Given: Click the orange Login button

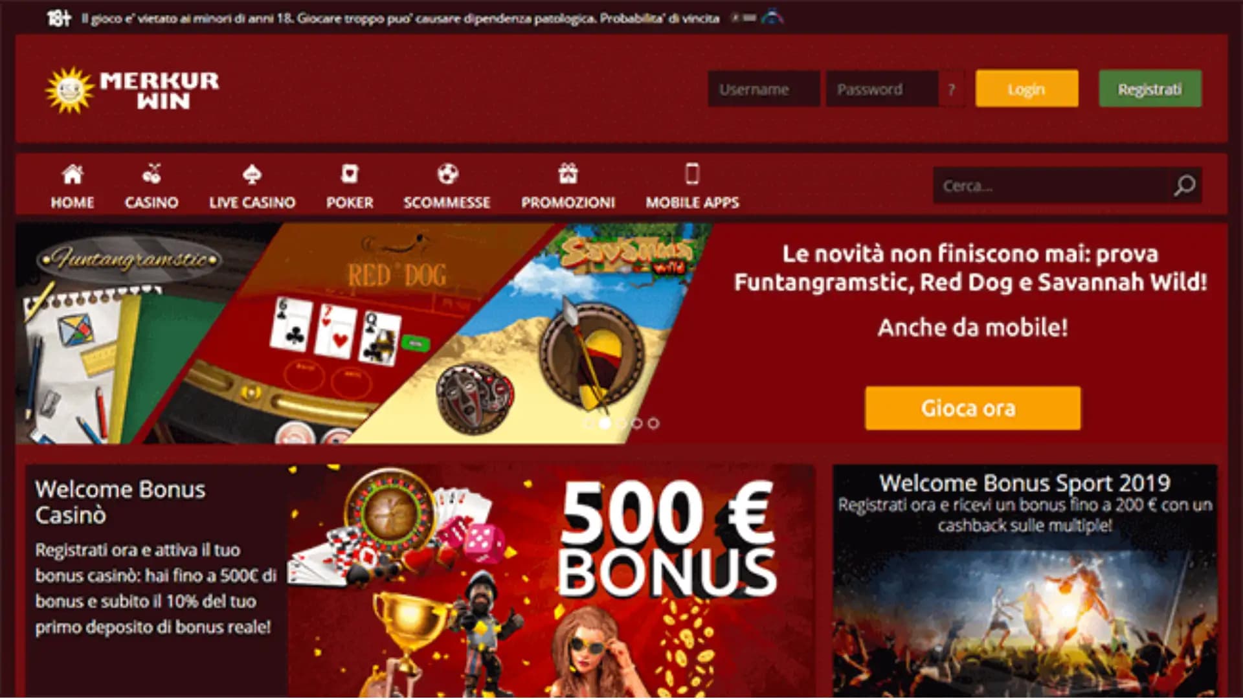Looking at the screenshot, I should tap(1027, 89).
